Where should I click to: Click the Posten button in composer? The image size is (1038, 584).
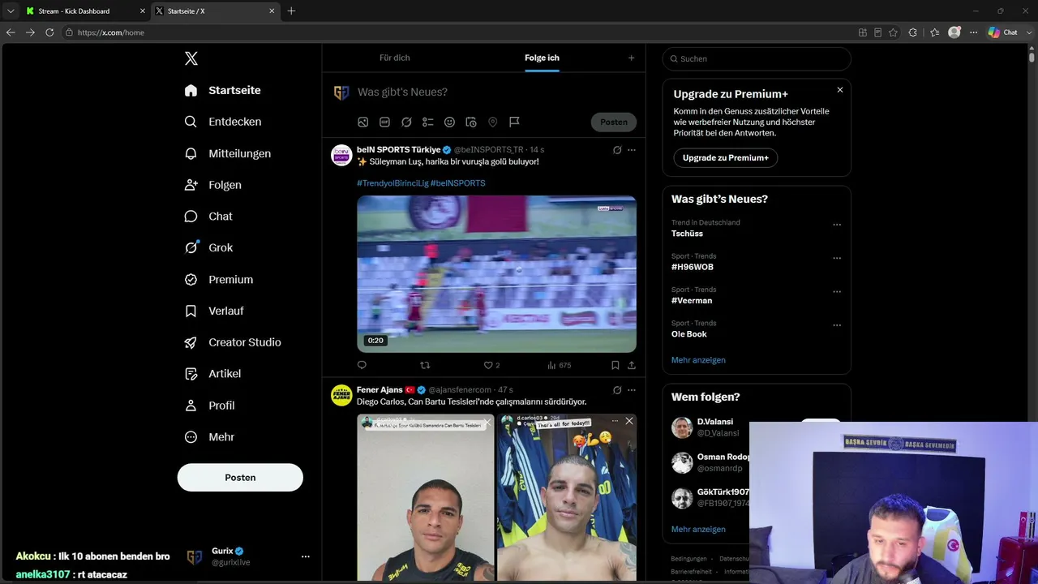614,122
